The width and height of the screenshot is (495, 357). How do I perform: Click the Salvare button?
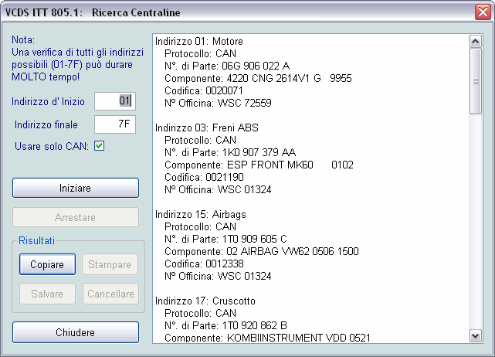pos(47,294)
